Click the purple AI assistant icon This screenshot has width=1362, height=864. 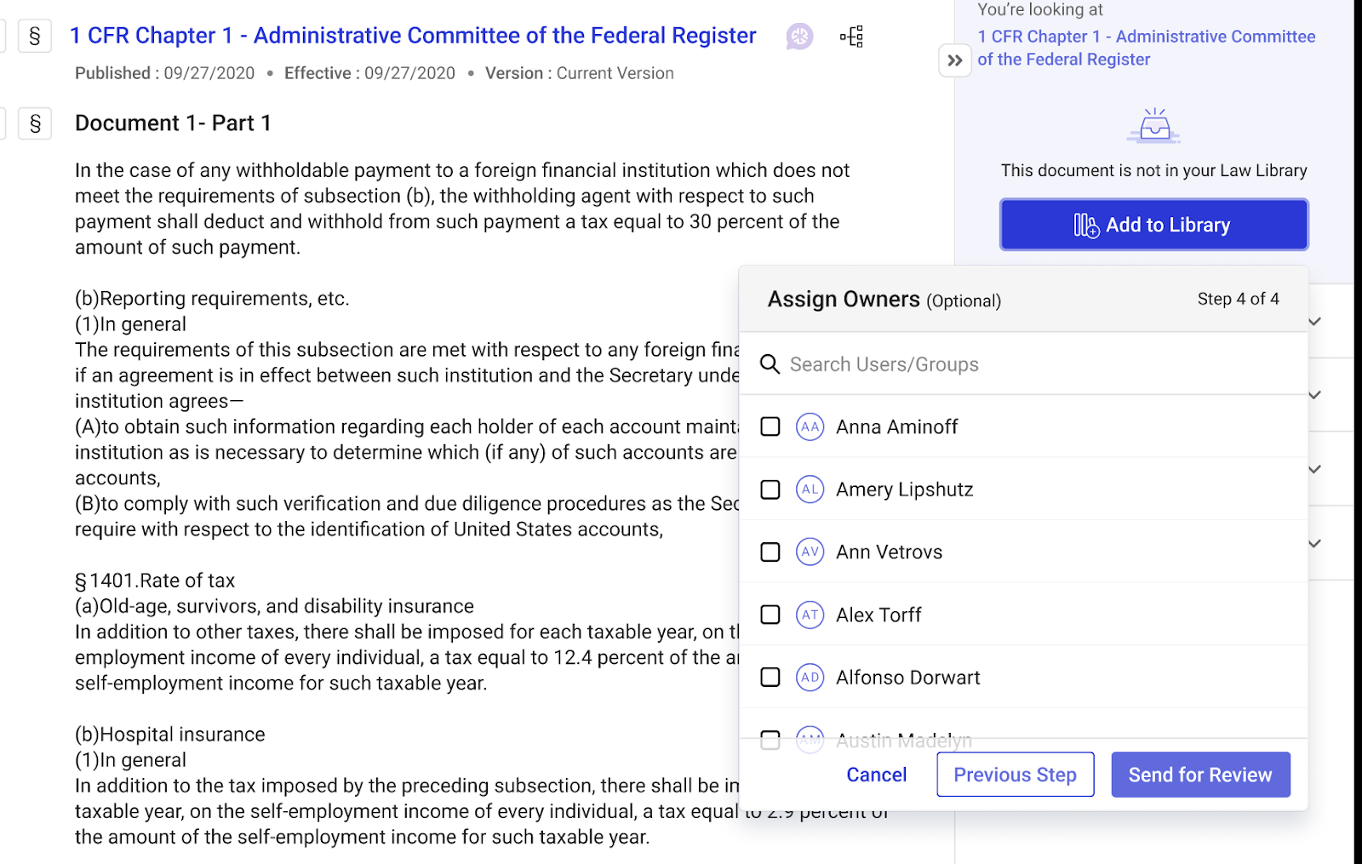(x=799, y=37)
